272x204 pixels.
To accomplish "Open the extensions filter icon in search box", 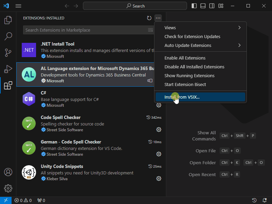I will (150, 30).
